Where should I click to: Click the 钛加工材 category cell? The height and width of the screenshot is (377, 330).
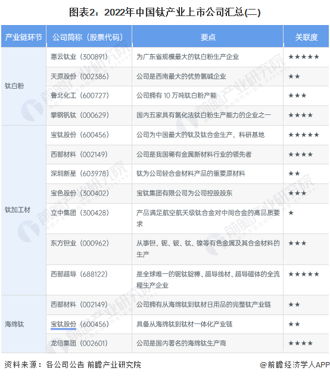click(24, 210)
